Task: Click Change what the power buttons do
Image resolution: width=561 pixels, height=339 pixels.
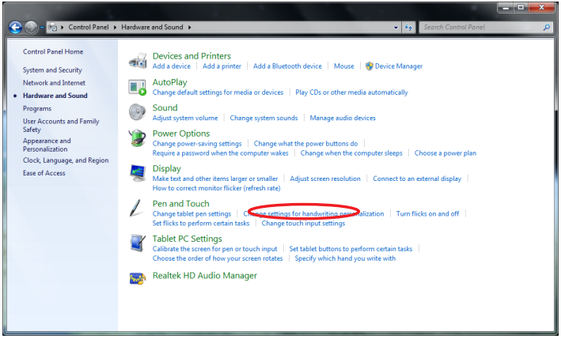Action: pyautogui.click(x=305, y=144)
